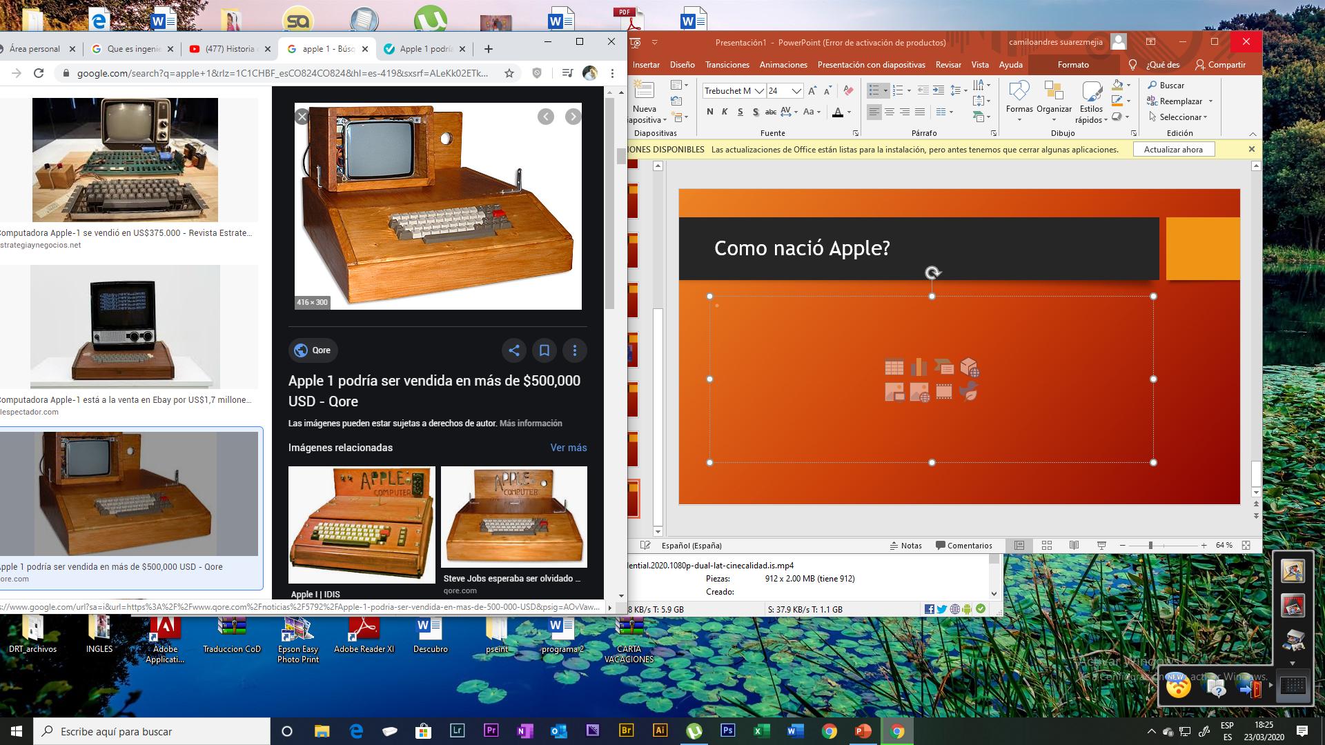The height and width of the screenshot is (745, 1325).
Task: Click Nueva diapositiva icon in PowerPoint ribbon
Action: click(x=644, y=90)
